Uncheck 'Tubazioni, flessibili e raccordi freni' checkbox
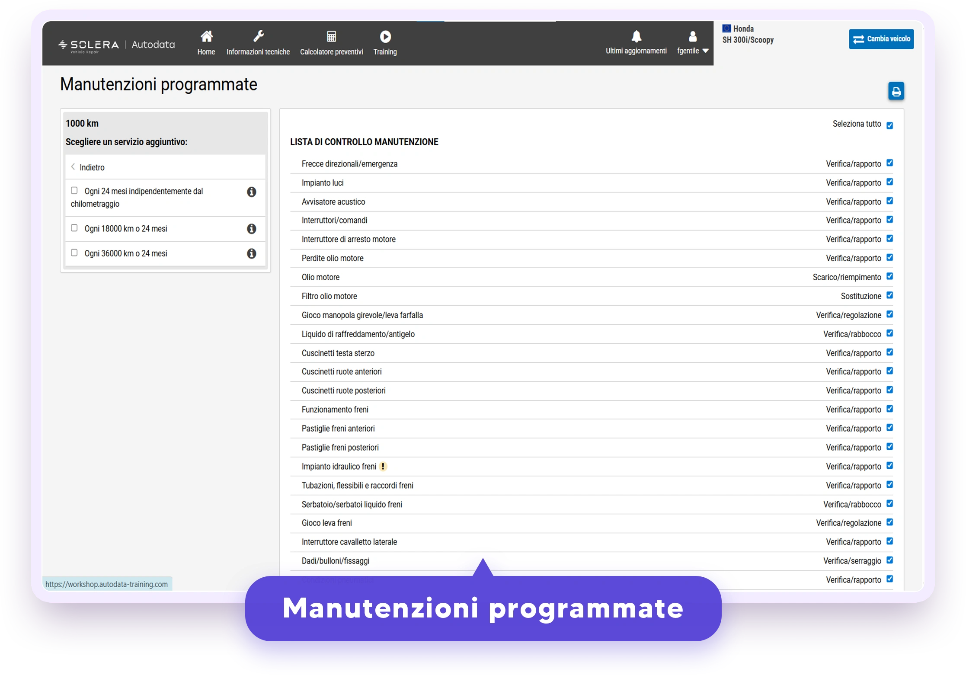The height and width of the screenshot is (675, 966). (x=890, y=485)
